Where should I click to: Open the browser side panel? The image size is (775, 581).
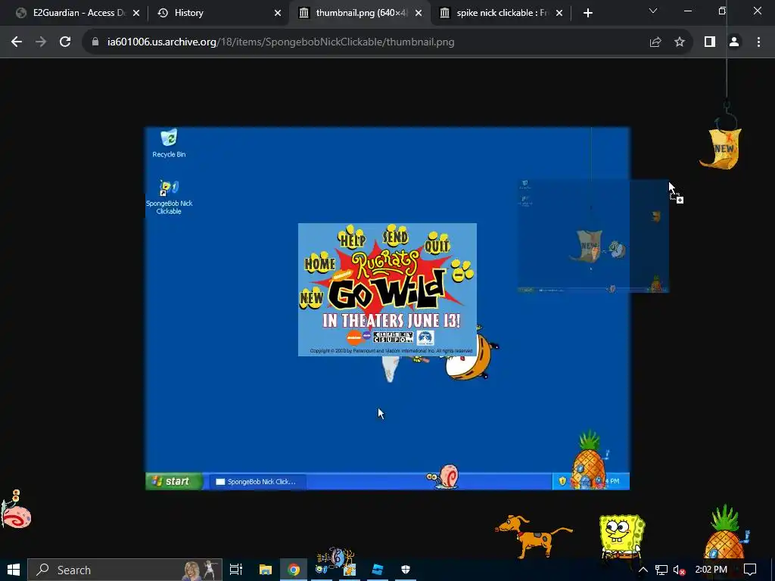pos(710,42)
